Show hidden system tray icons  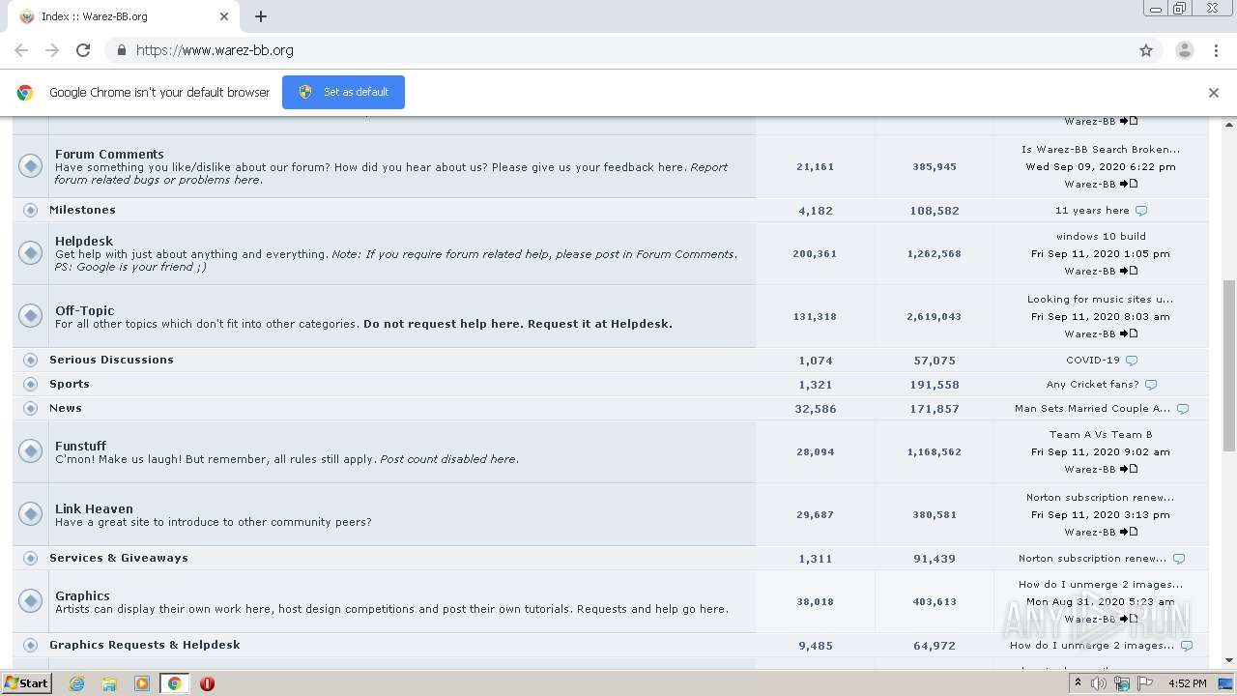pos(1079,683)
